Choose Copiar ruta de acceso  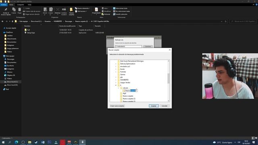click(31, 11)
